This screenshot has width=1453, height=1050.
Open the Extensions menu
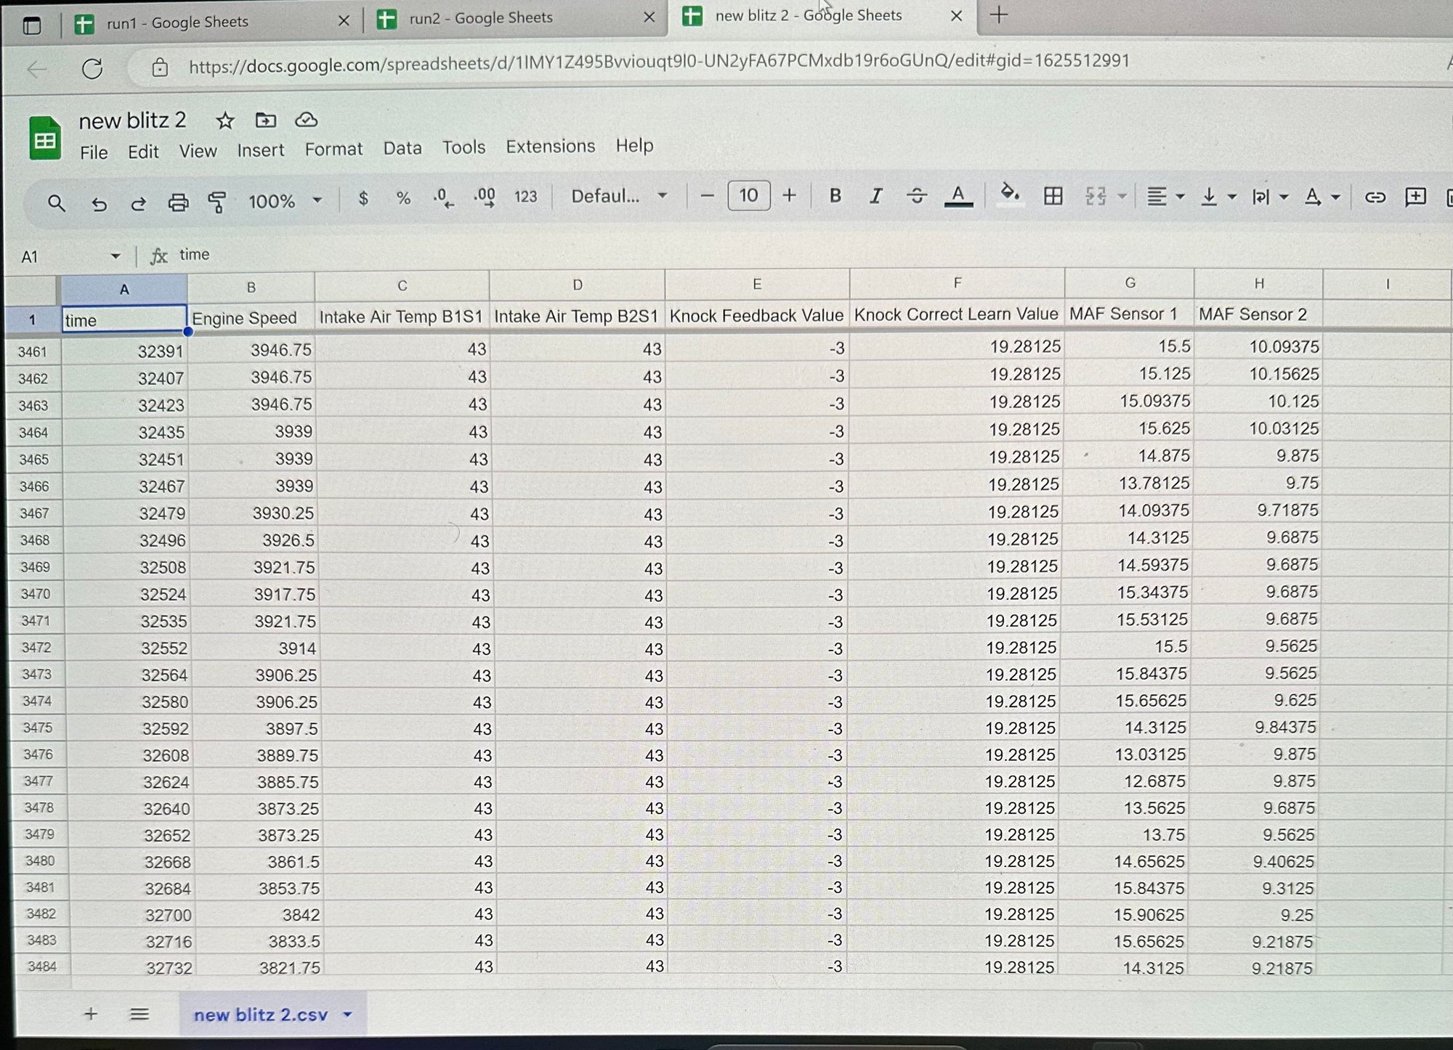pos(550,147)
